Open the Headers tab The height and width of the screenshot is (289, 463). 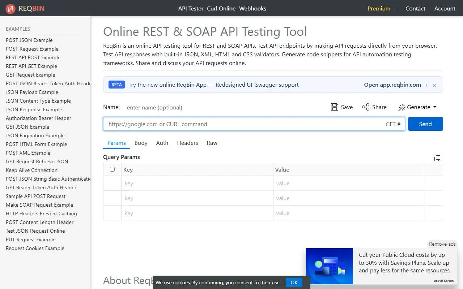point(187,143)
